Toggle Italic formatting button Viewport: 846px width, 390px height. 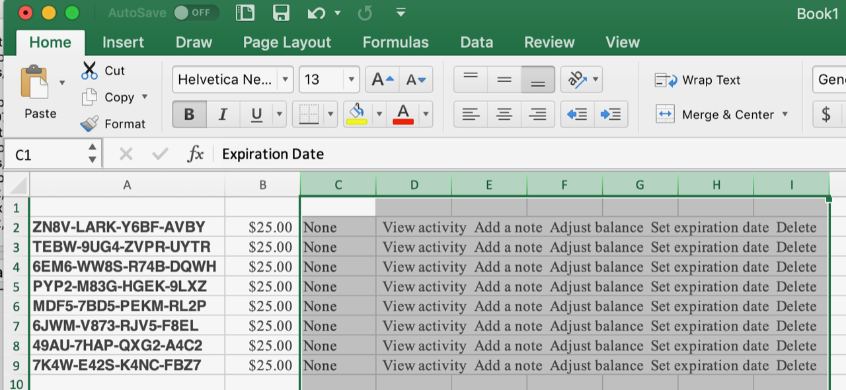tap(223, 114)
